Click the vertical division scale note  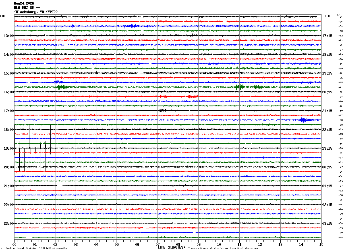(36, 248)
